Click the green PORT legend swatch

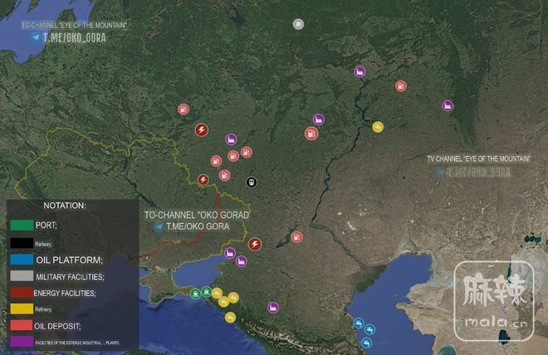(x=22, y=224)
